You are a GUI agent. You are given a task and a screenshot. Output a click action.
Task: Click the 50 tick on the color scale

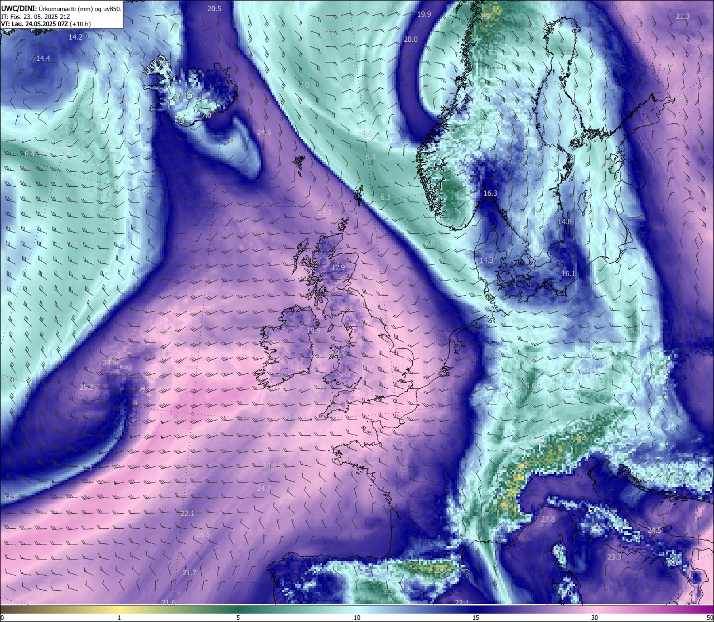click(x=710, y=618)
